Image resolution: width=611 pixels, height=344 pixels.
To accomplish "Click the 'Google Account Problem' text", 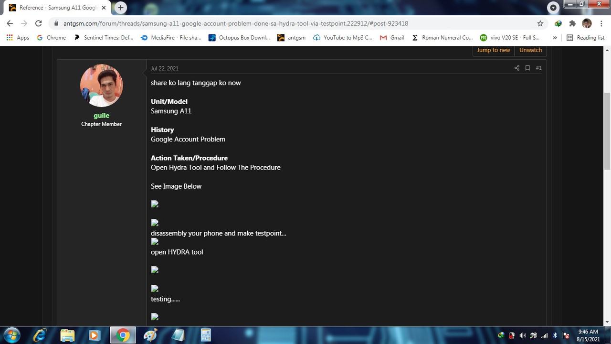I will [x=188, y=139].
